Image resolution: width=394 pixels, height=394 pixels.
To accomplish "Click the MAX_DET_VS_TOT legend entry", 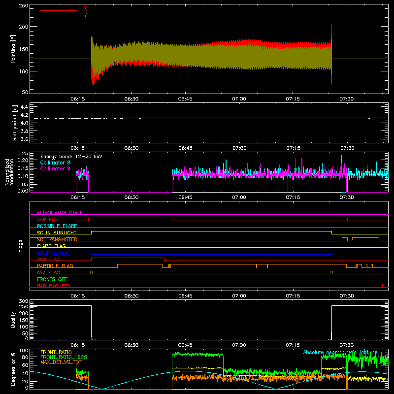I will (61, 362).
